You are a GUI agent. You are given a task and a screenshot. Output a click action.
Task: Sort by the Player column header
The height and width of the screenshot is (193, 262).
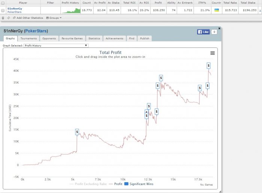pos(23,3)
